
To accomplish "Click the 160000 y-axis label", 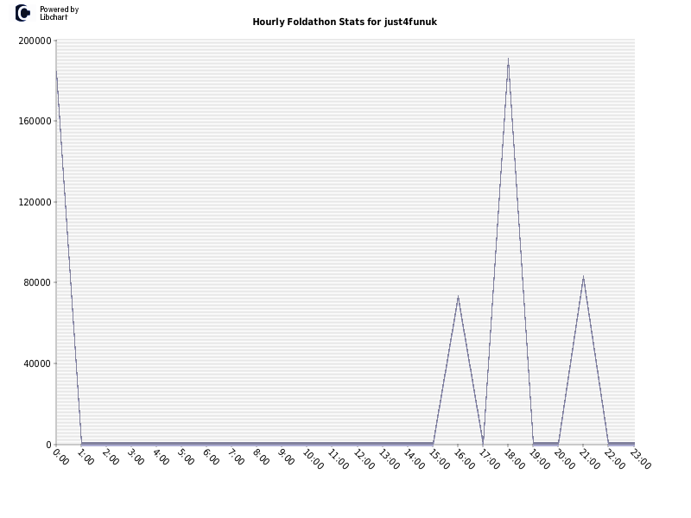I will tap(35, 121).
